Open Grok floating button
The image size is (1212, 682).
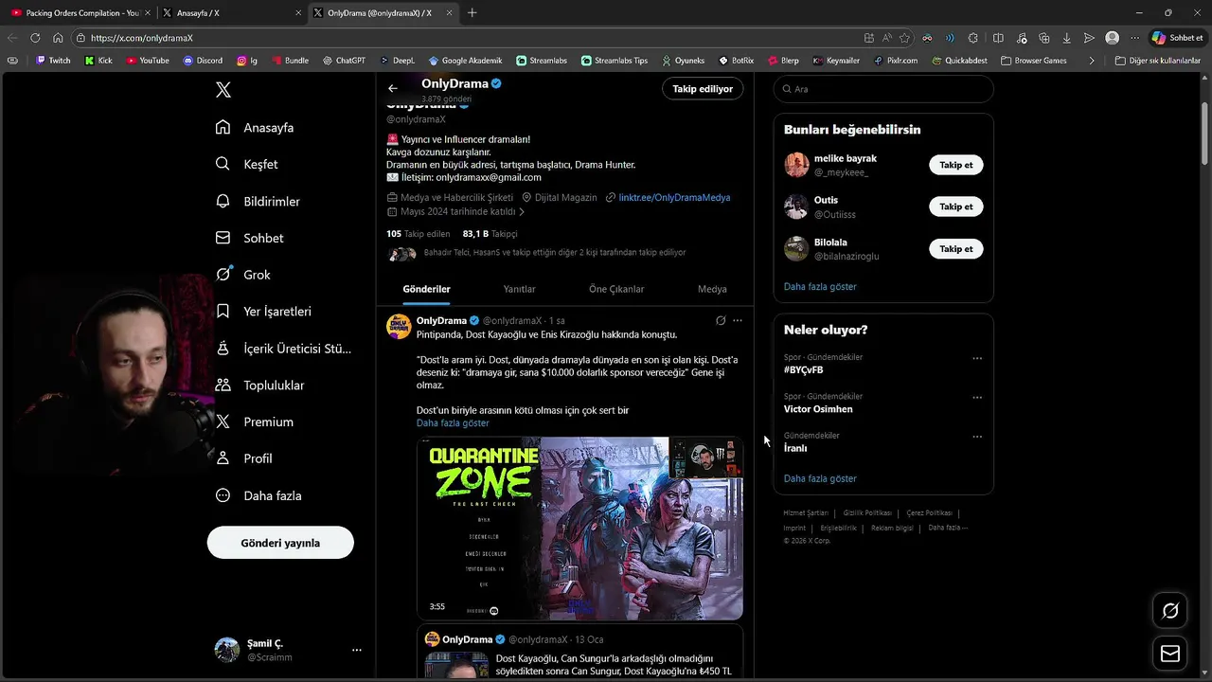pos(1170,611)
